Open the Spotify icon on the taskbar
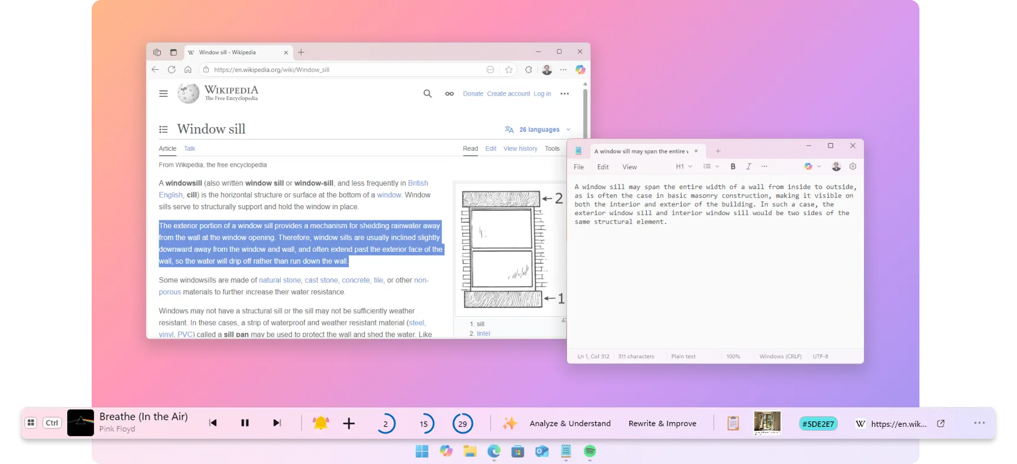1017x464 pixels. [590, 452]
